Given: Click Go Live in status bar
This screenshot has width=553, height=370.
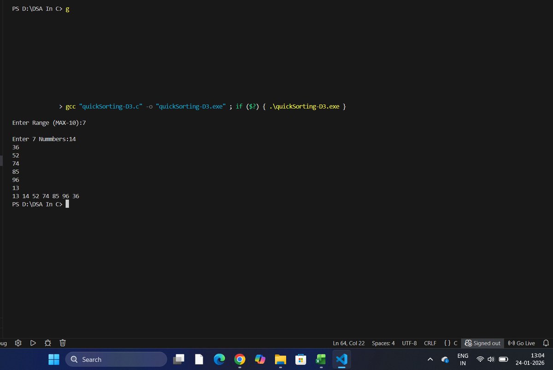Looking at the screenshot, I should point(522,343).
